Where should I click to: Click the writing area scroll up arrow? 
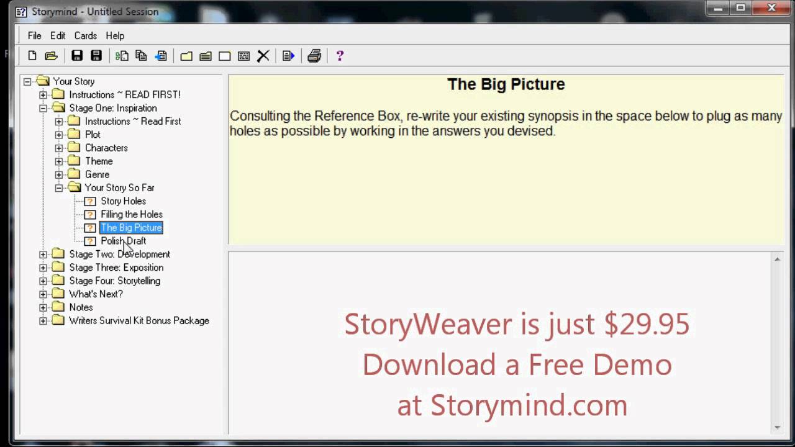777,259
